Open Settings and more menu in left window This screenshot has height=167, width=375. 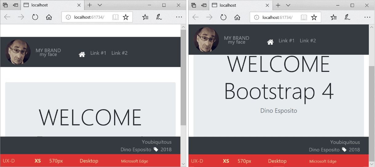(179, 17)
